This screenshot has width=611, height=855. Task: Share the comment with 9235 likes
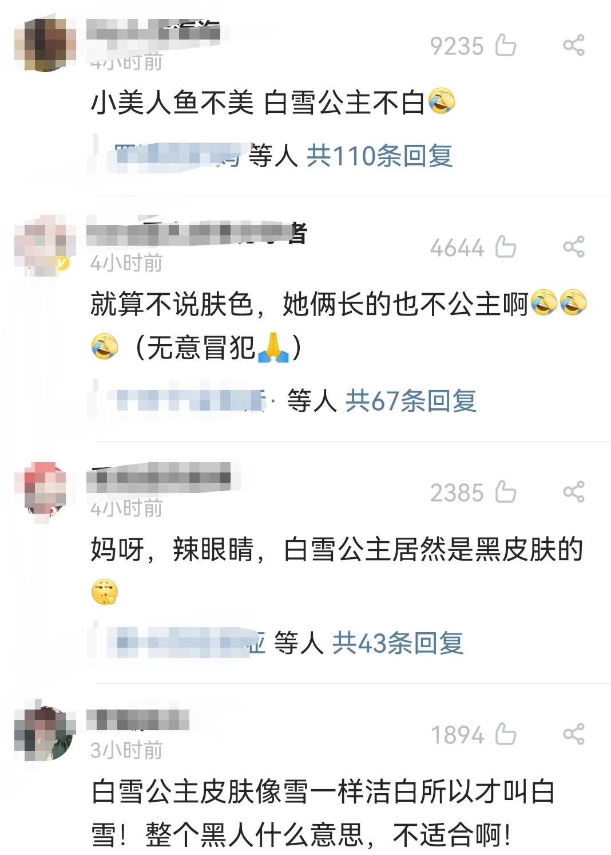[x=574, y=45]
